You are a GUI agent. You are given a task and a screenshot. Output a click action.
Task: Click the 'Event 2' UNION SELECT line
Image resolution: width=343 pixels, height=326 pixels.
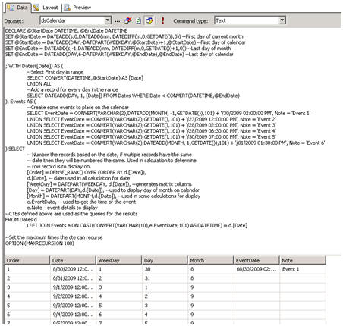tap(151, 119)
